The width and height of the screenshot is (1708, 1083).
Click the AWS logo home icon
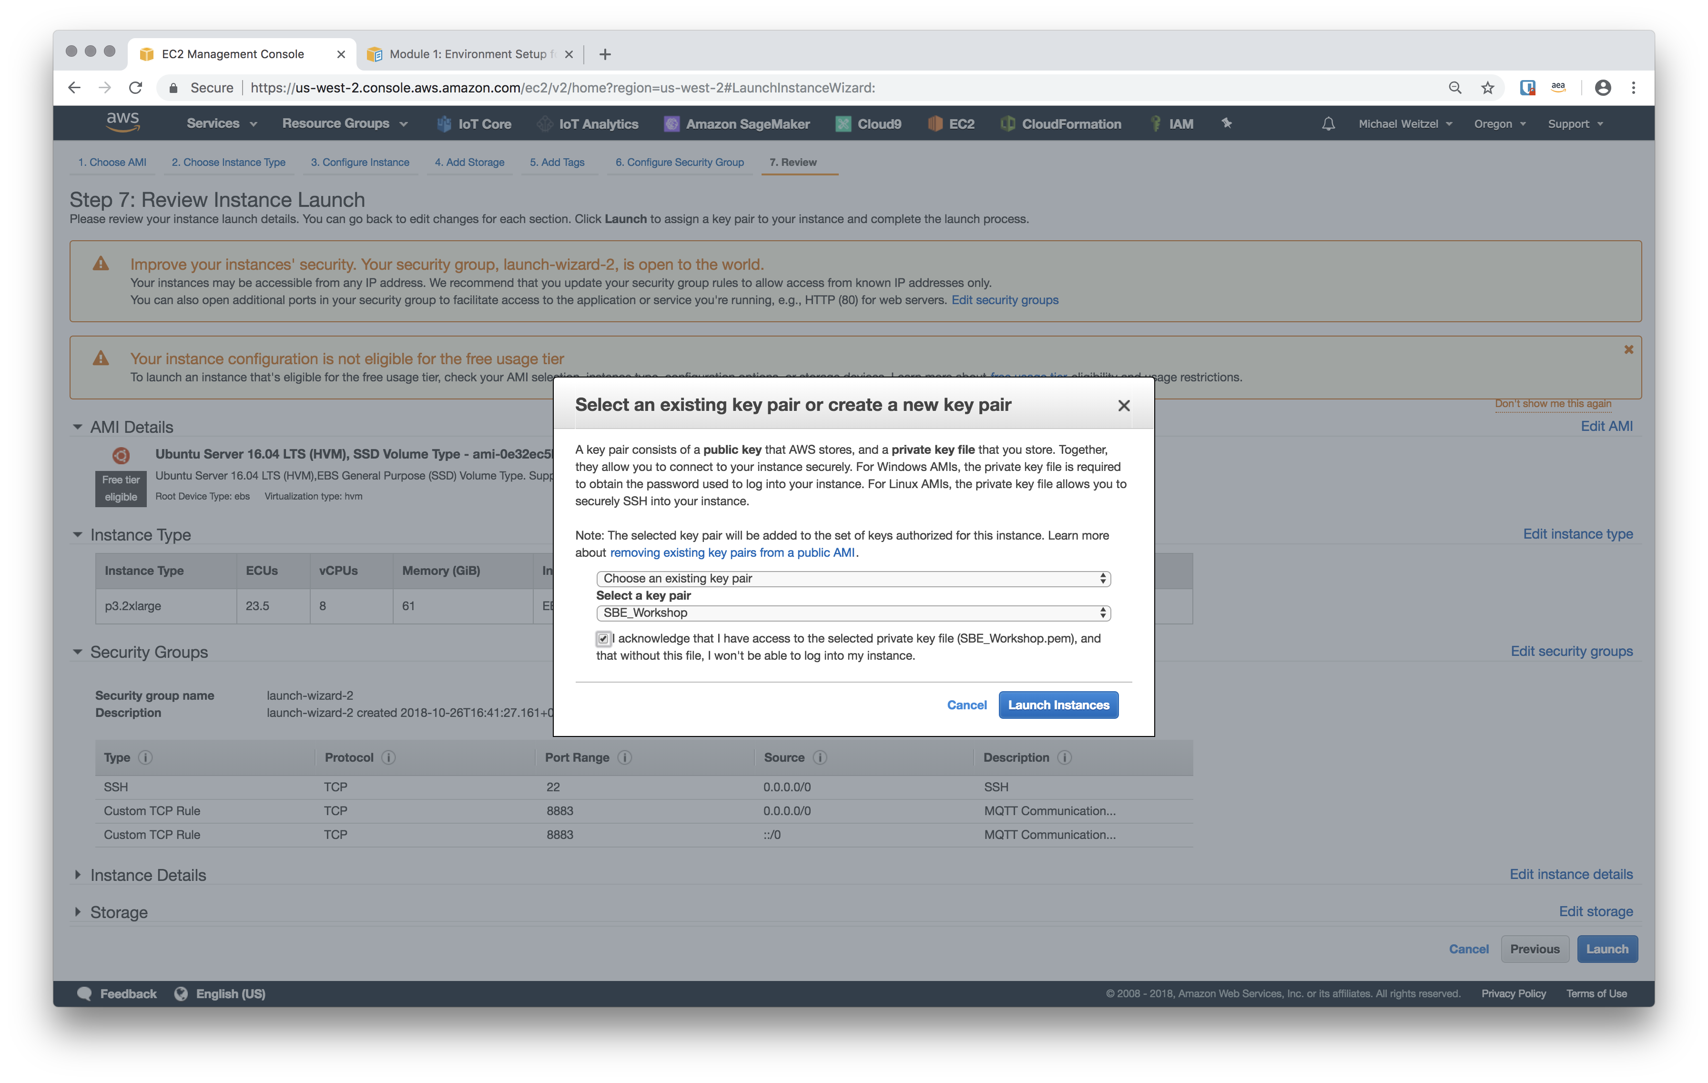(x=122, y=123)
